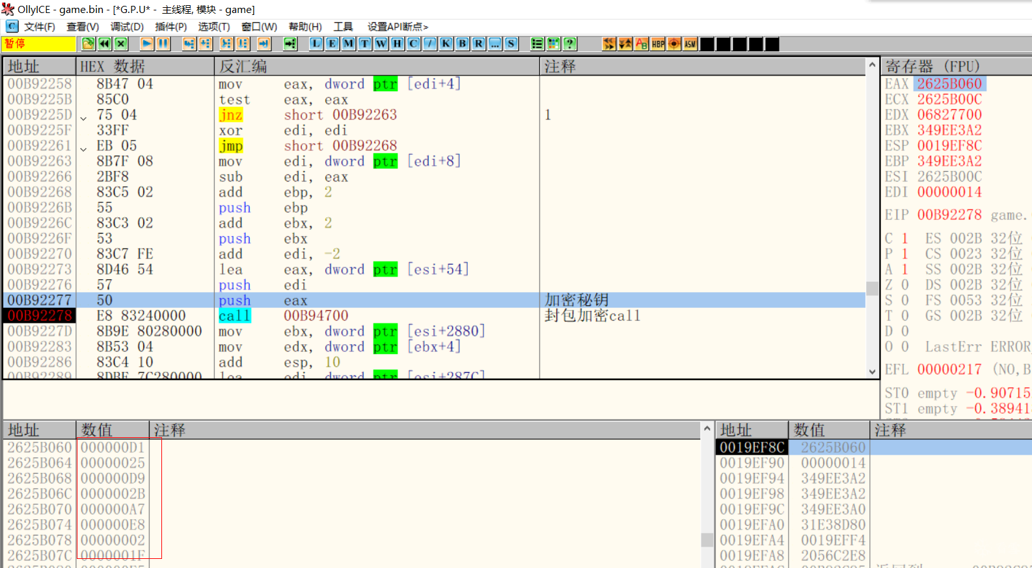Click the HBP hardware breakpoint icon

click(x=658, y=44)
